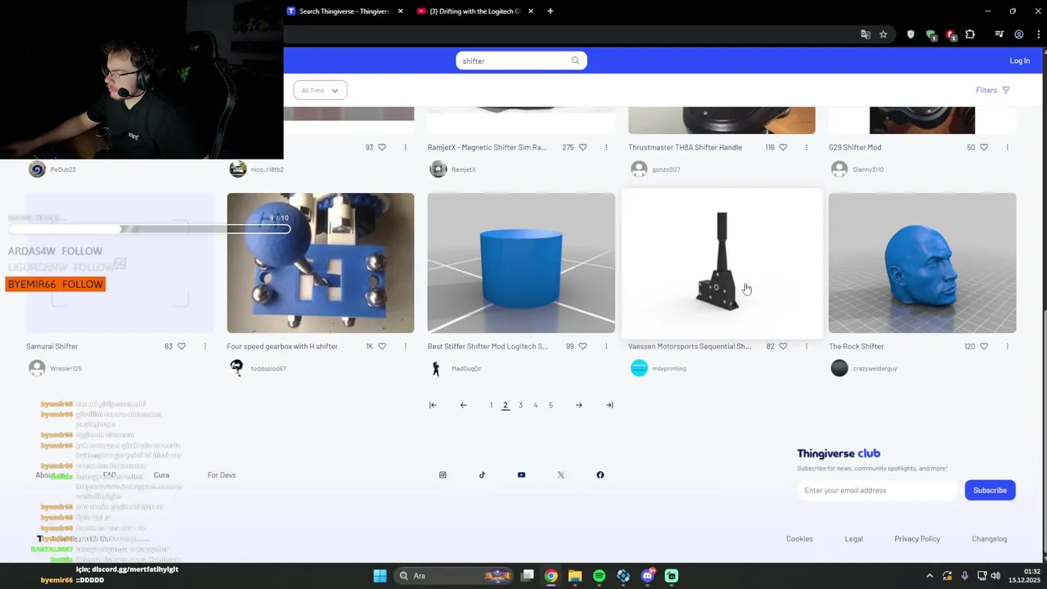Open Discord from the taskbar

648,576
